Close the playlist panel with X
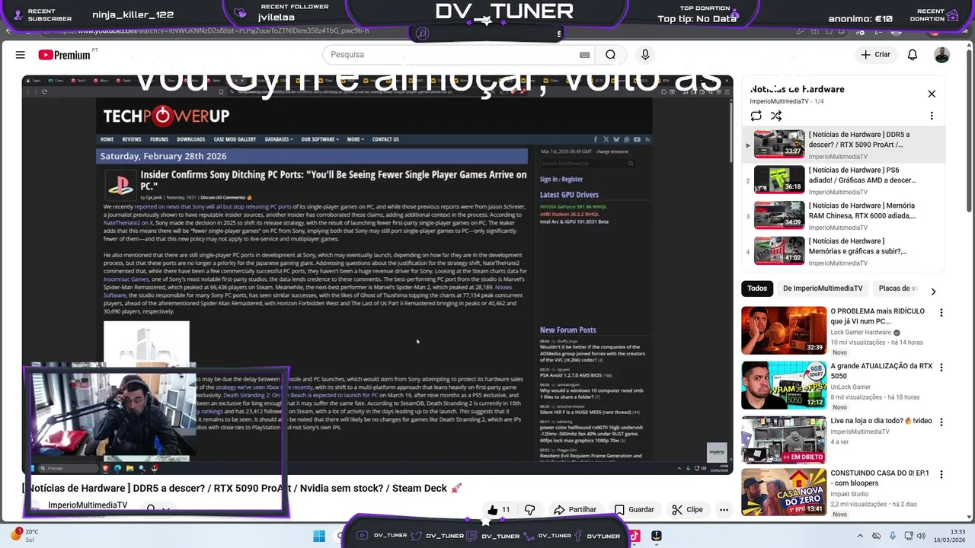This screenshot has width=975, height=548. 932,94
